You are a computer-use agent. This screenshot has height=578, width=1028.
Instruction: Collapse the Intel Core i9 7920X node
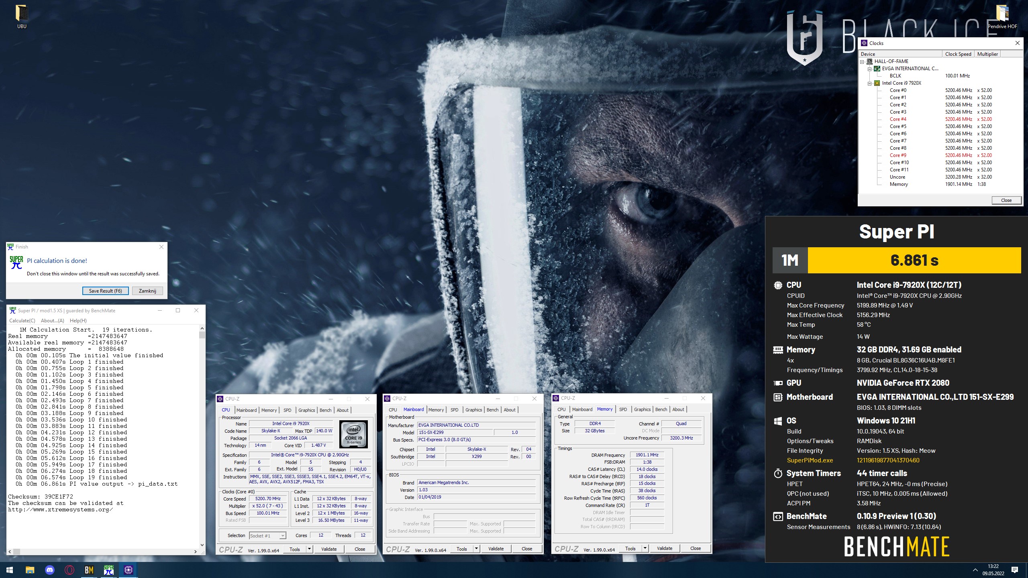point(870,83)
